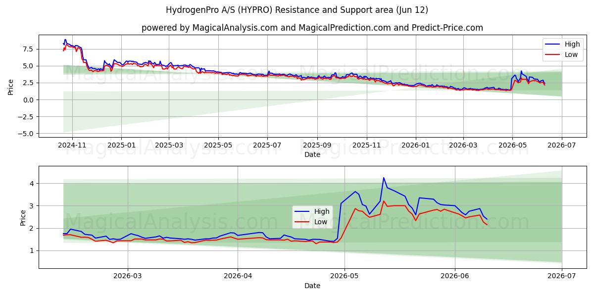Click the '2026-01' x-axis label
This screenshot has height=297, width=594.
click(x=416, y=146)
